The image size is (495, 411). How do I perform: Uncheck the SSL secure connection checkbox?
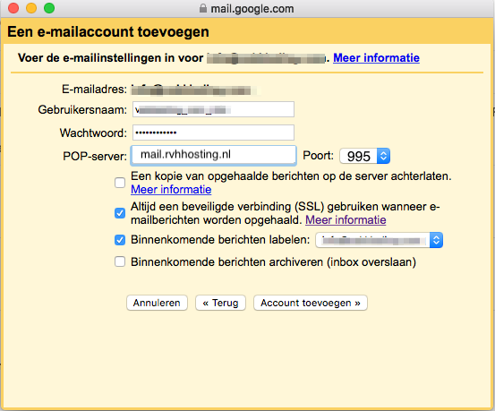(x=120, y=213)
